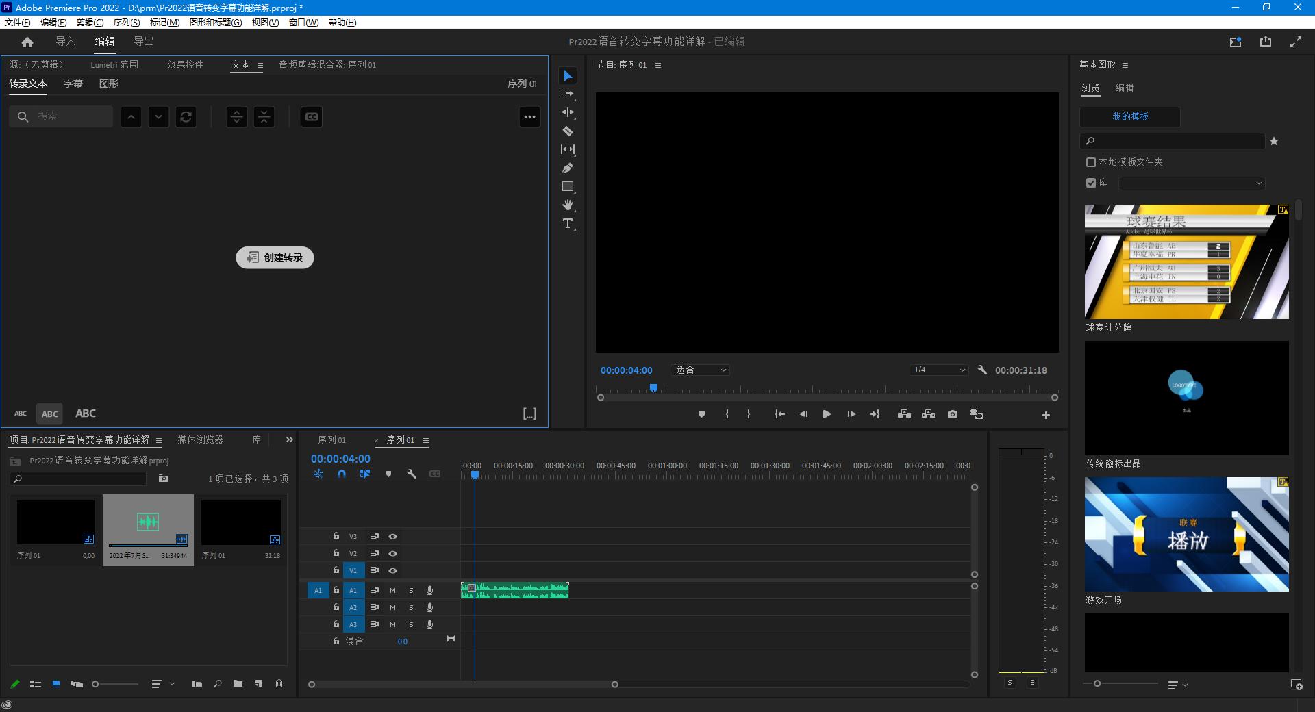This screenshot has height=712, width=1315.
Task: Go to the 导出 workspace
Action: pyautogui.click(x=144, y=42)
